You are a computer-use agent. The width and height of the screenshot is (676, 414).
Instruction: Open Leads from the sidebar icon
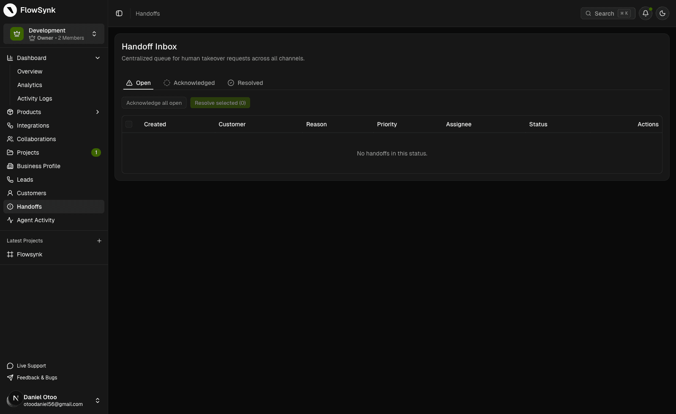(10, 180)
